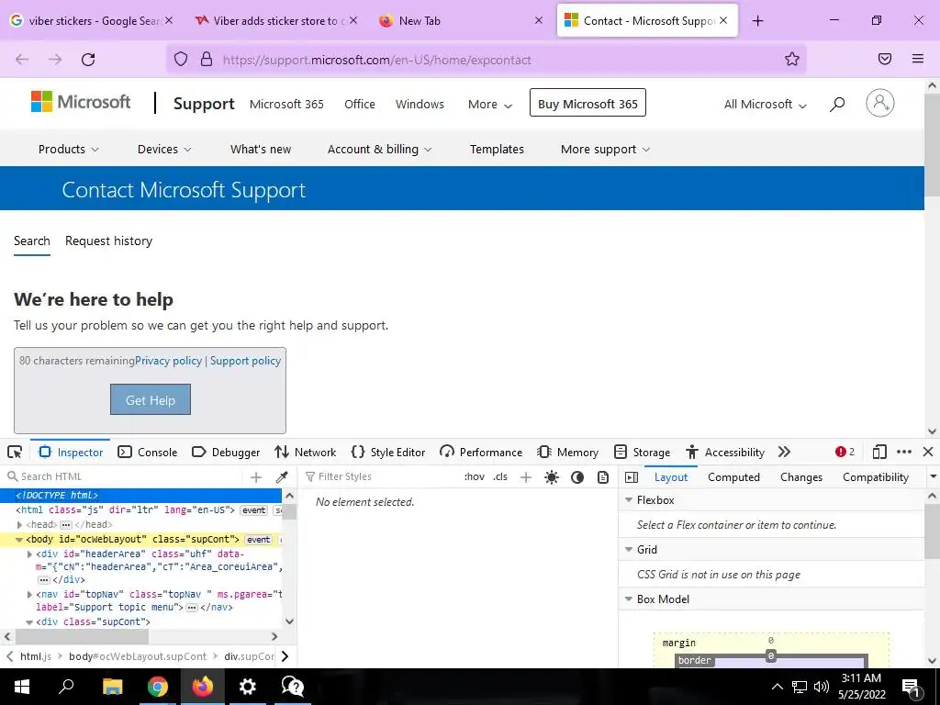Image resolution: width=940 pixels, height=705 pixels.
Task: Open the Style Editor panel
Action: tap(388, 452)
